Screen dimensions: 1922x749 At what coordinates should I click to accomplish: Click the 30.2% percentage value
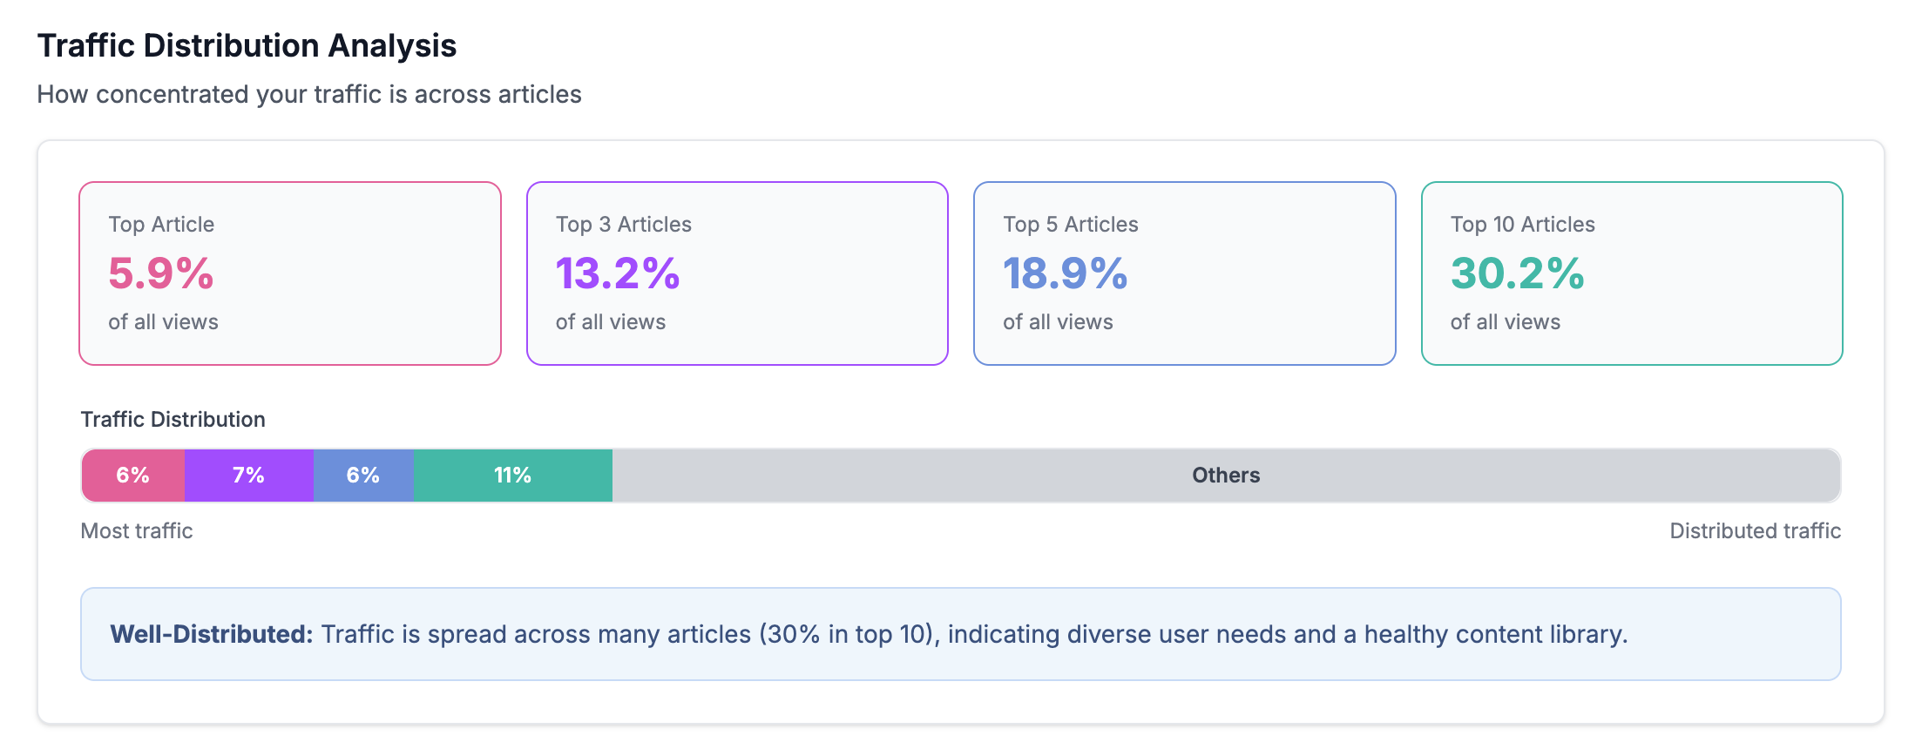pos(1517,273)
